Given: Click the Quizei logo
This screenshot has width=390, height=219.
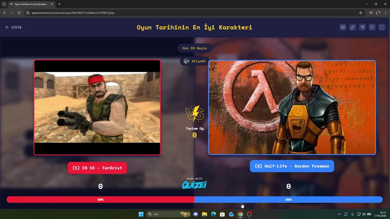Looking at the screenshot, I should pyautogui.click(x=194, y=185).
